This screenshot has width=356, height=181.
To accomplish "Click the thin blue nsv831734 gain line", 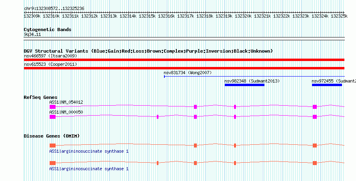I will 254,77.
